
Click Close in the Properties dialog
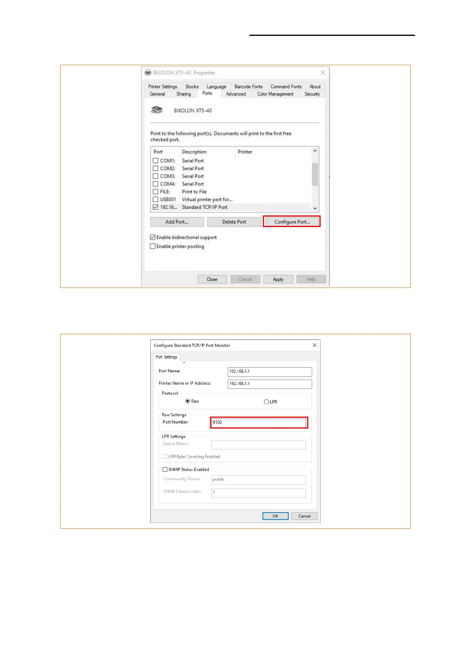[212, 279]
